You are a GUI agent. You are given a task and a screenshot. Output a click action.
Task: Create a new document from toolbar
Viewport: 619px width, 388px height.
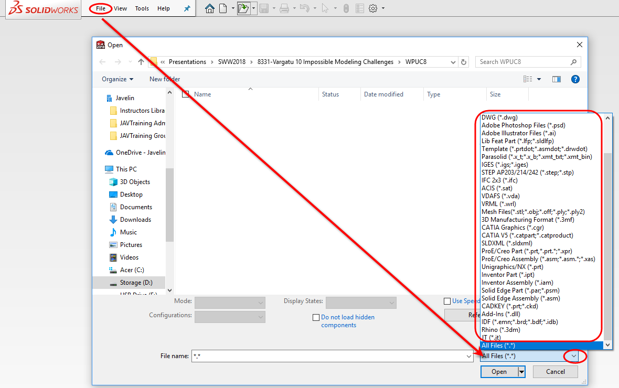pyautogui.click(x=223, y=8)
